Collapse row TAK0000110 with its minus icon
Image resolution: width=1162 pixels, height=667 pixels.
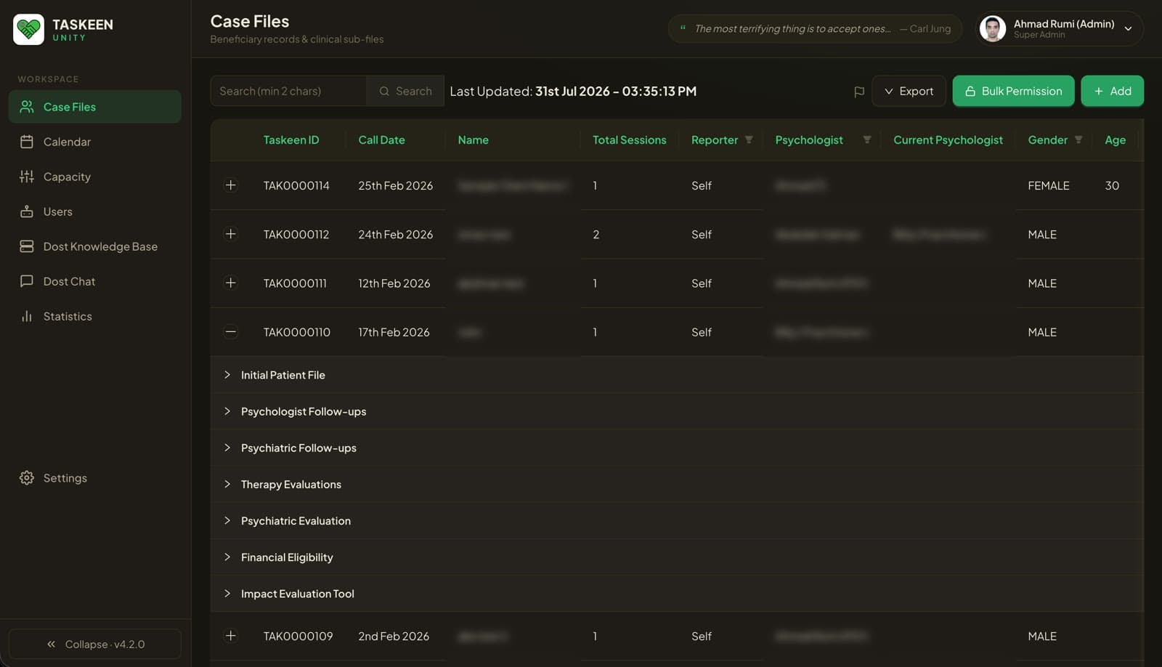tap(230, 332)
